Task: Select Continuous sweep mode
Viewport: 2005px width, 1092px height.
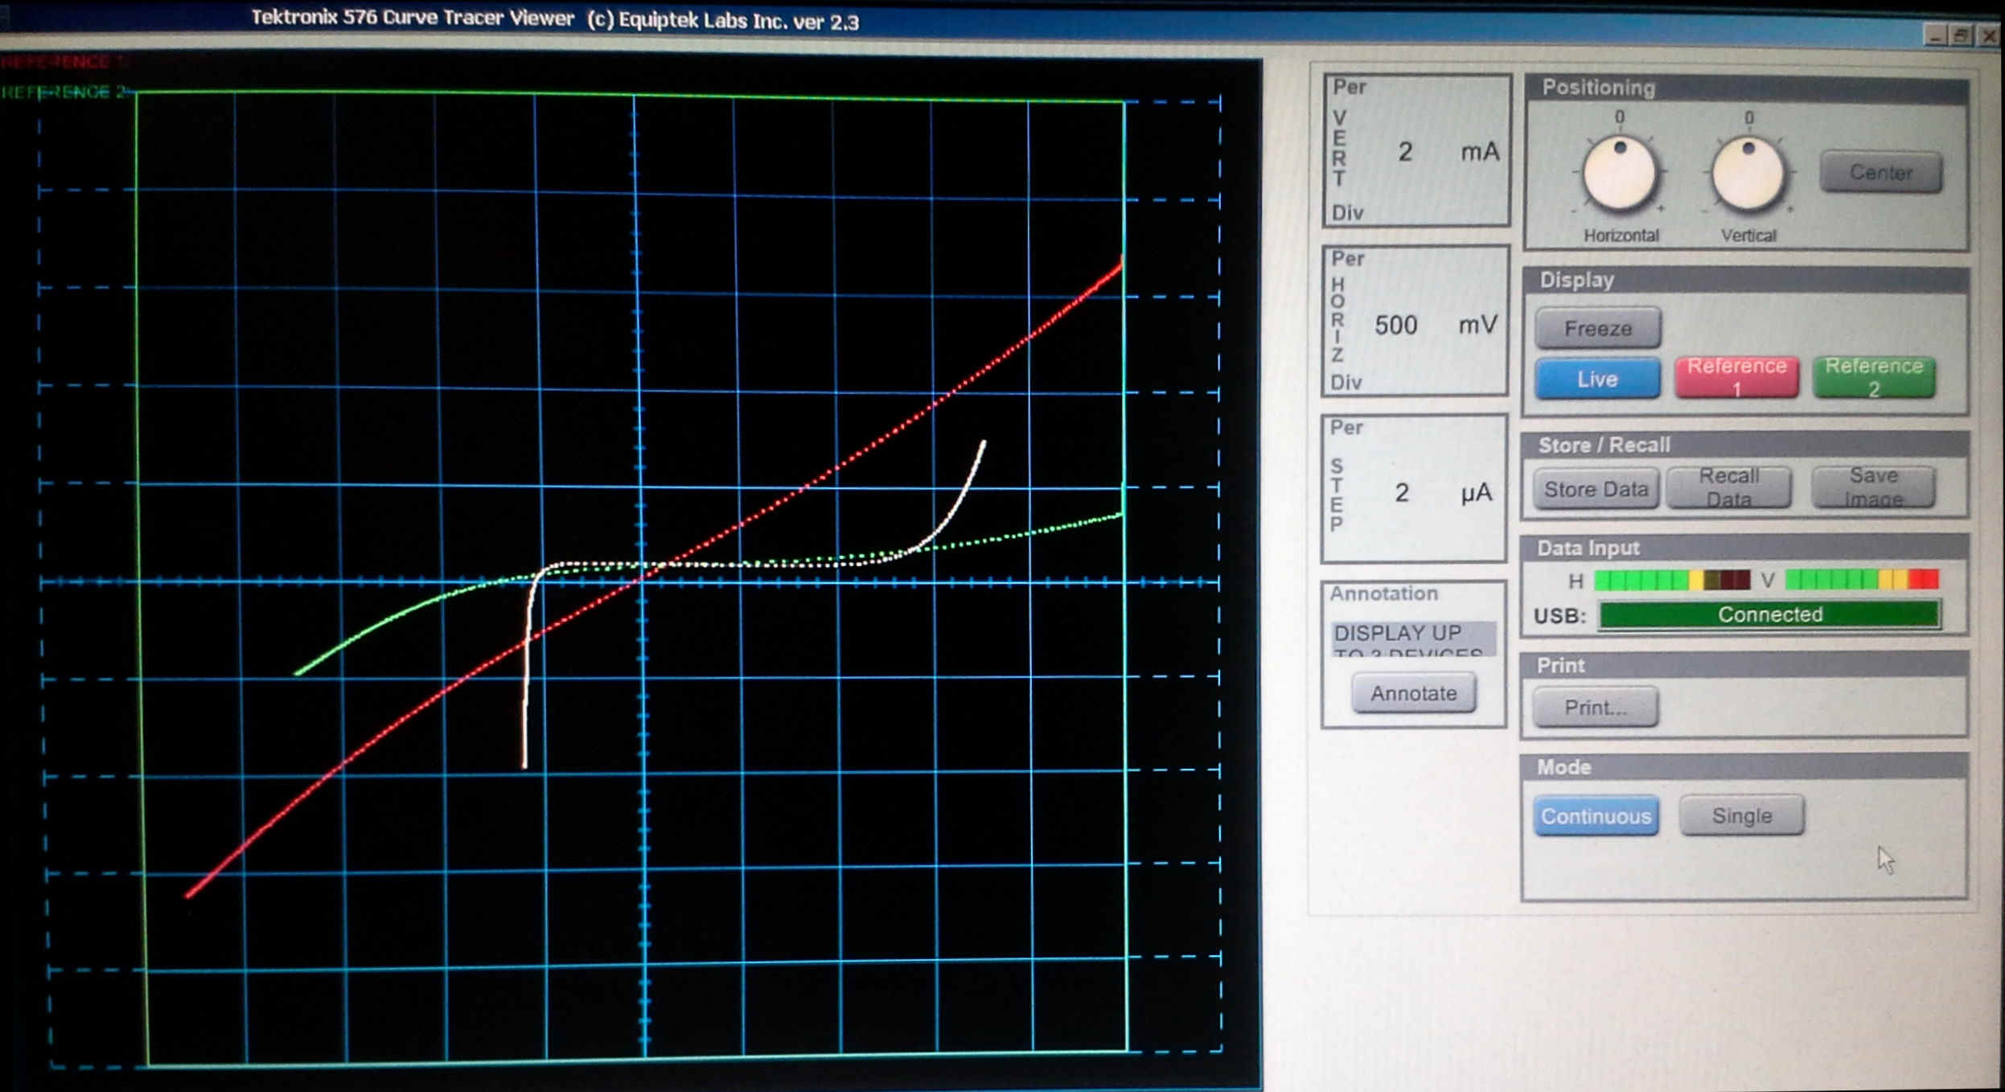Action: 1596,816
